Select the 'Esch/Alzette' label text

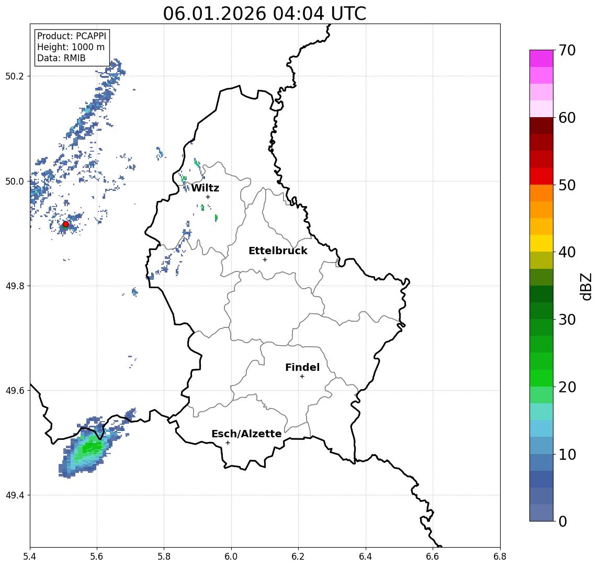coord(246,434)
